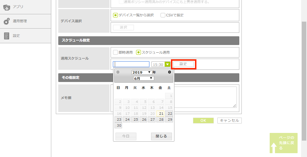Go to previous month in calendar

[118, 72]
